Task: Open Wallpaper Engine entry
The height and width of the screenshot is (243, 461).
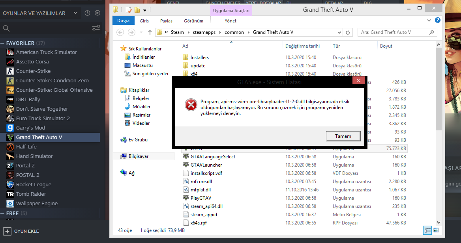Action: click(37, 203)
